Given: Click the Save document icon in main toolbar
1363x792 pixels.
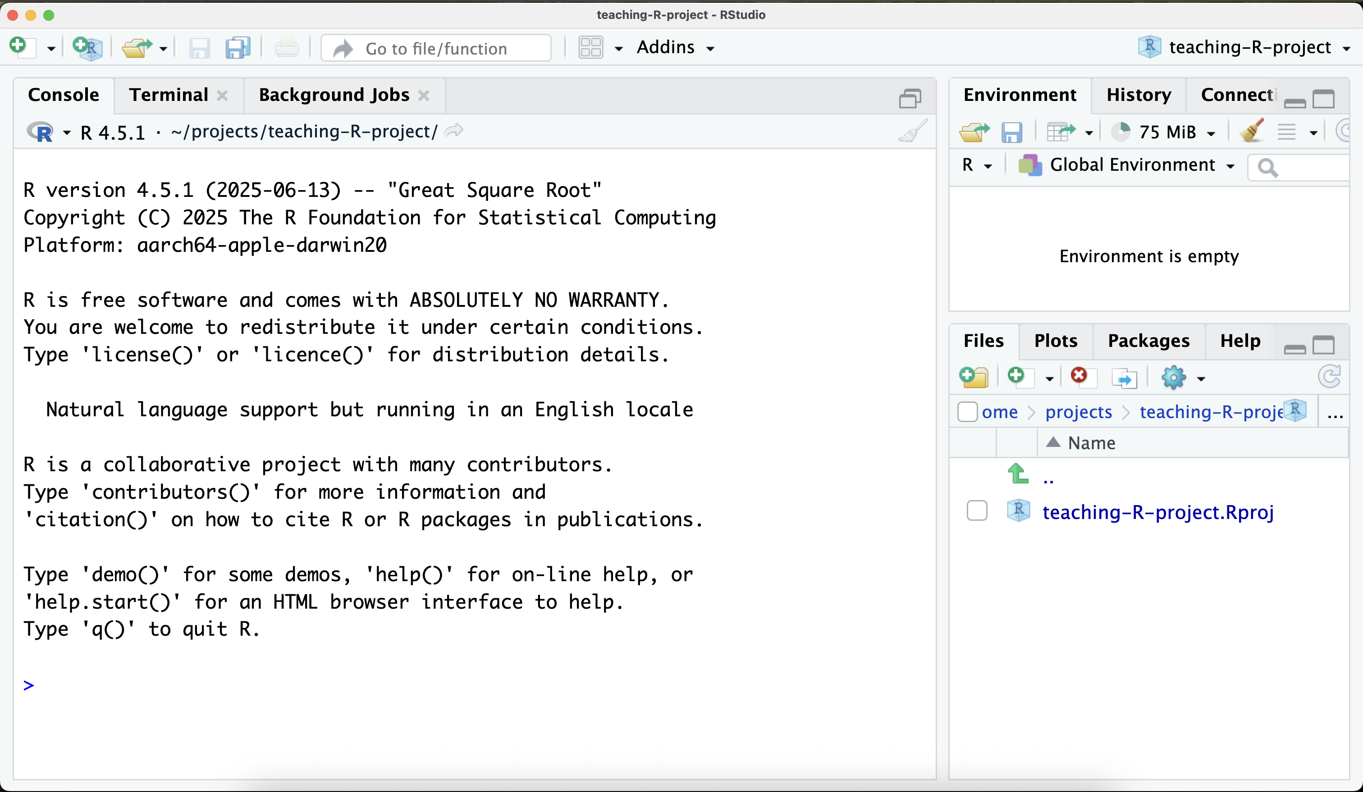Looking at the screenshot, I should [x=200, y=48].
